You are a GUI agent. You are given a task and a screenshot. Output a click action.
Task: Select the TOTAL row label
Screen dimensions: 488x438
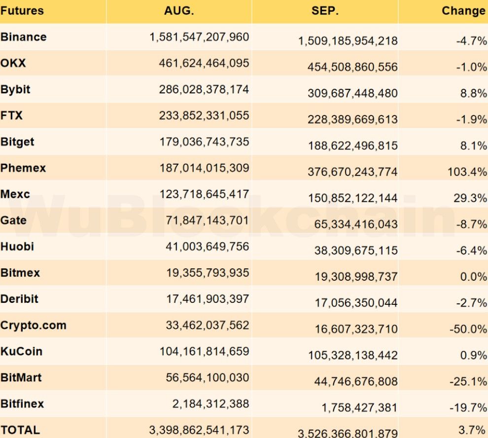pyautogui.click(x=20, y=430)
